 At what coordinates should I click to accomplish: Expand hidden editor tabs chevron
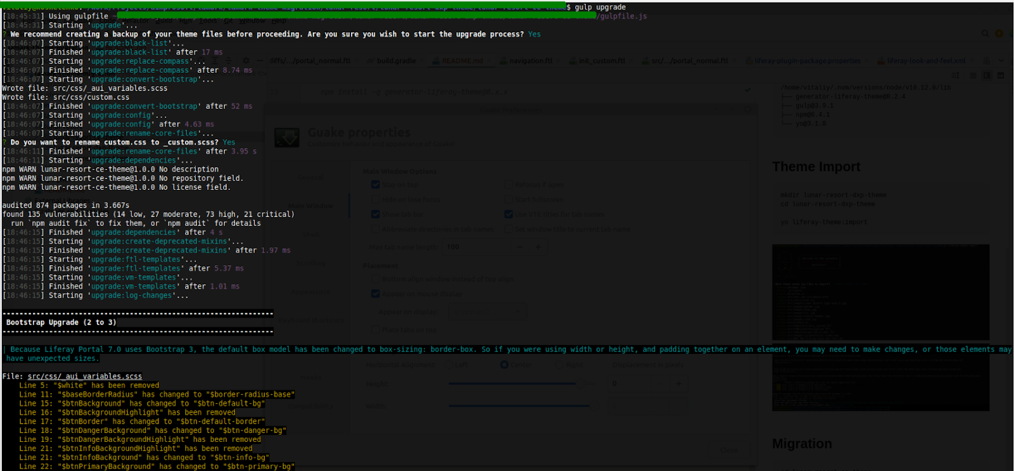click(1001, 61)
